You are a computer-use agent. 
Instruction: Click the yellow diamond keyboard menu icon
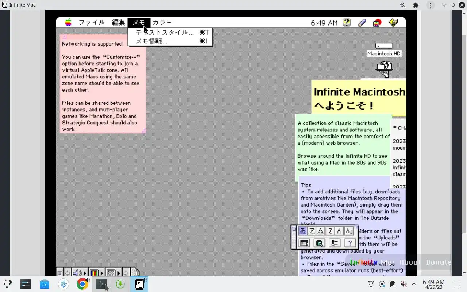tap(393, 23)
